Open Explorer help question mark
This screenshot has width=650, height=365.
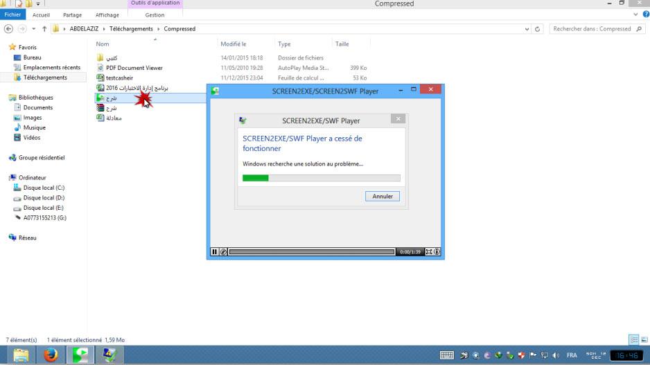(x=646, y=15)
